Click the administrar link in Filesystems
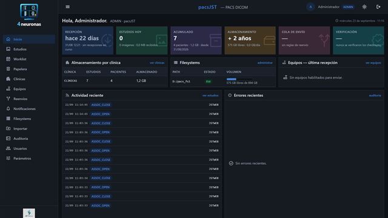The image size is (388, 218). pyautogui.click(x=265, y=63)
